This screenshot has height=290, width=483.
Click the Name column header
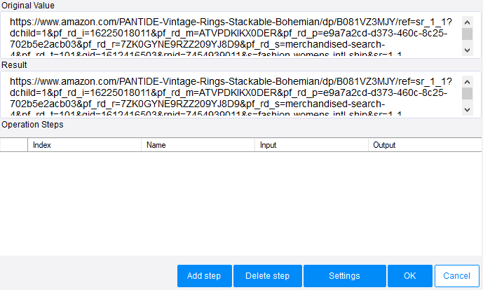[198, 145]
